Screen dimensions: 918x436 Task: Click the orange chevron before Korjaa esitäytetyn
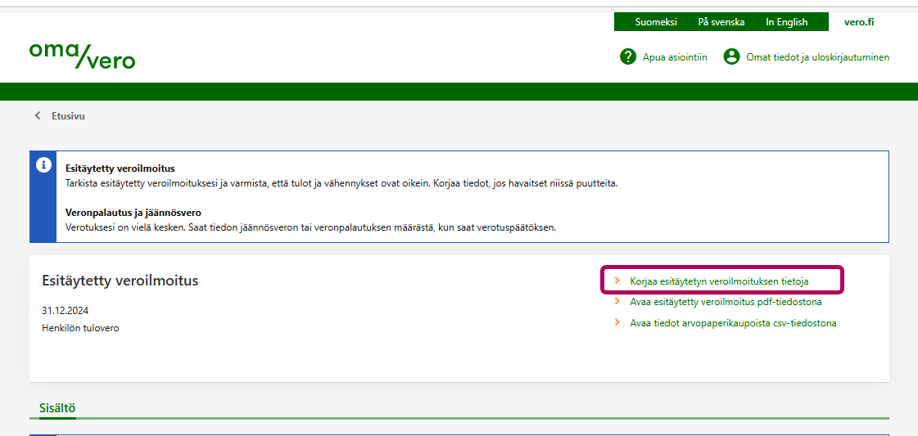pyautogui.click(x=617, y=281)
